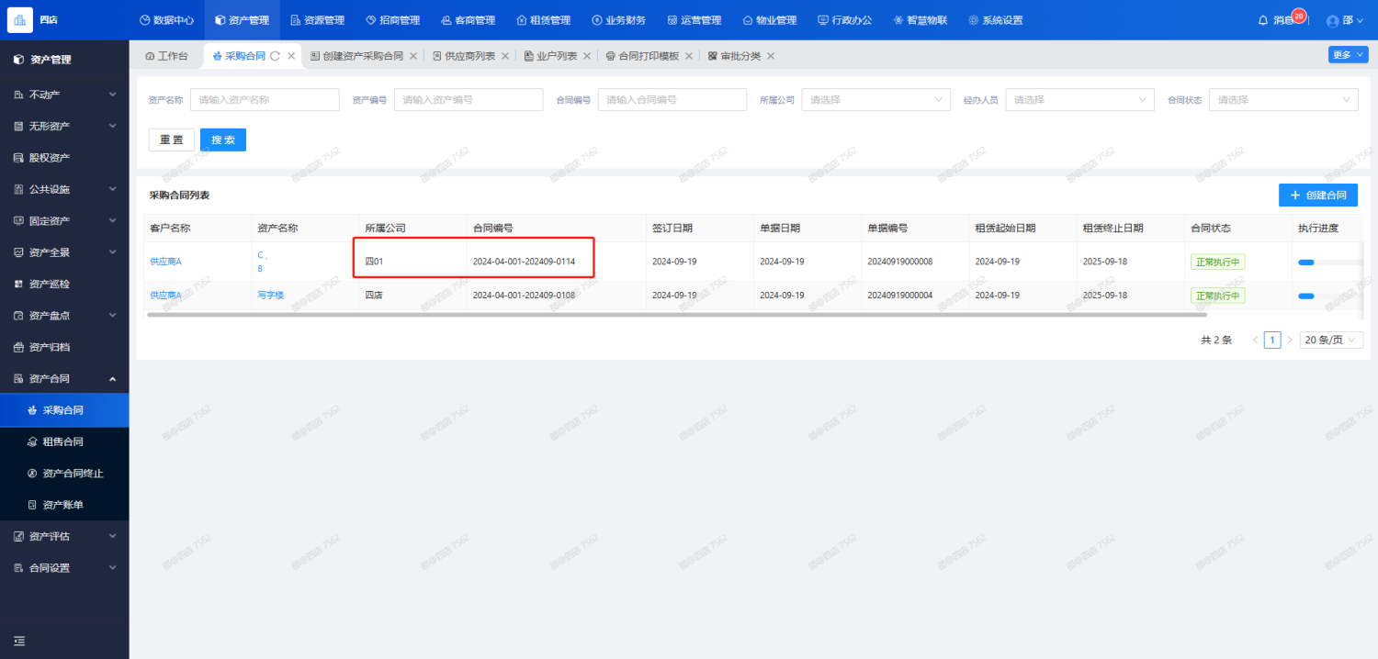
Task: Close the 采购合同 tab
Action: click(x=291, y=56)
